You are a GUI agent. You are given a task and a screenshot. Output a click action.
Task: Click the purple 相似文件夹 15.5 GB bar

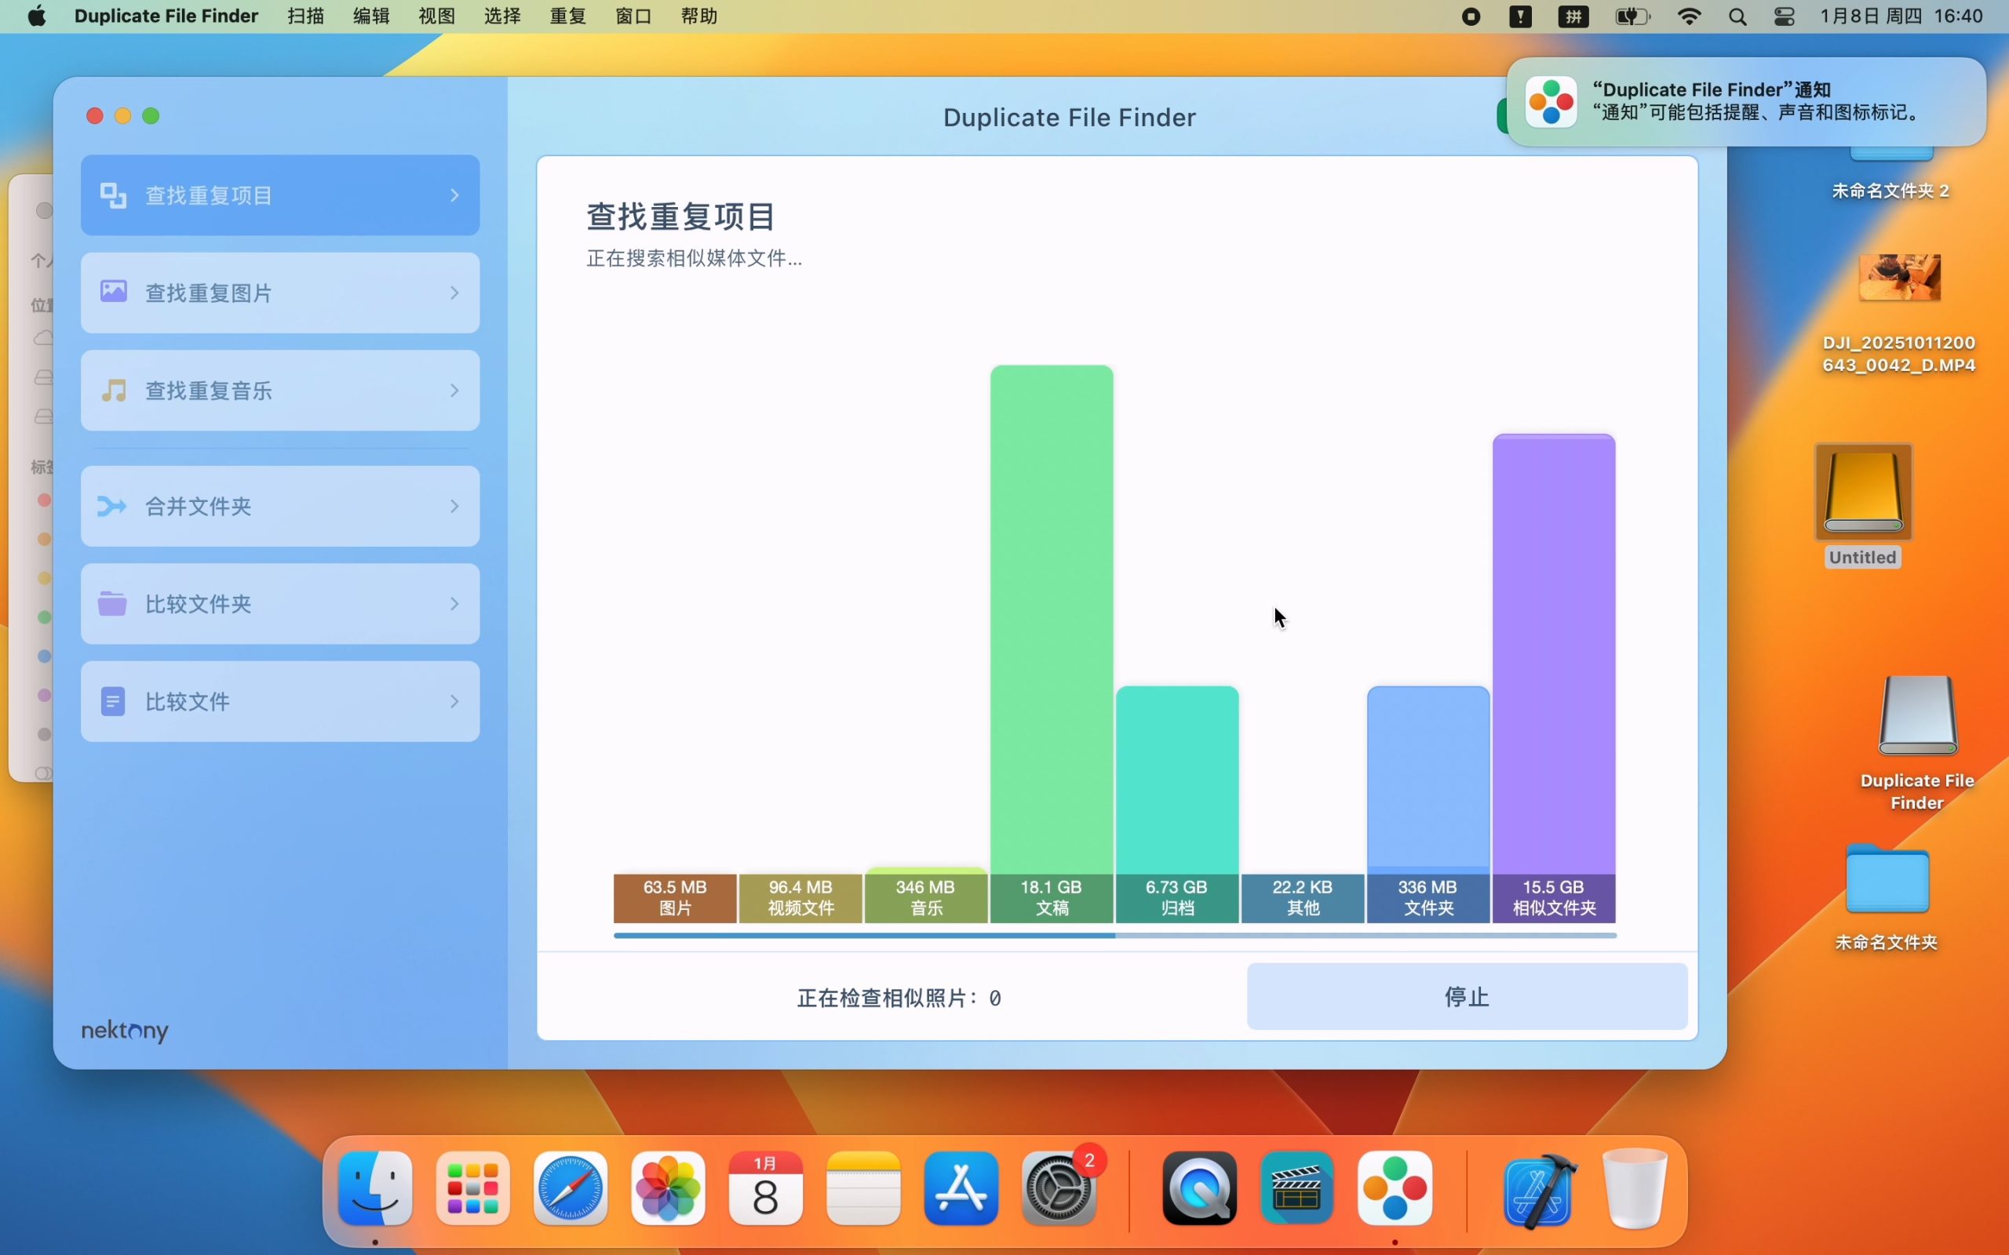pyautogui.click(x=1553, y=656)
